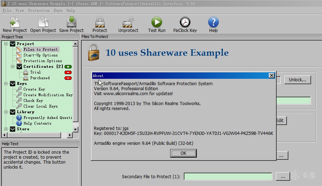Viewport: 322px width, 186px height.
Task: Remove the Trial certificate with red minus
Action: pos(68,72)
